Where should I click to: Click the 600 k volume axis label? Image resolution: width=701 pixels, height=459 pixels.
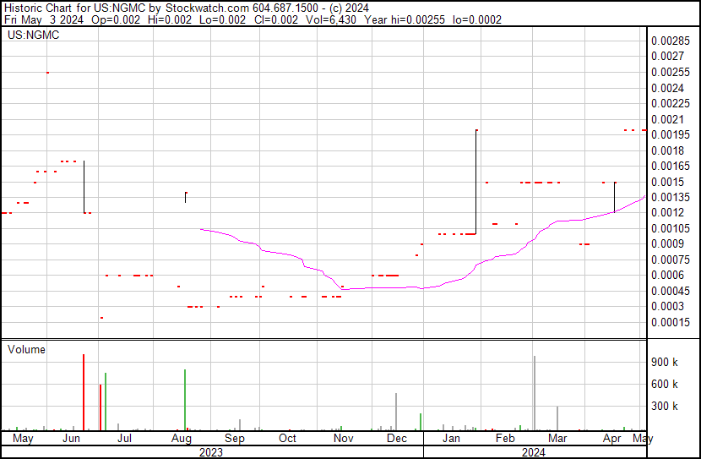click(665, 385)
